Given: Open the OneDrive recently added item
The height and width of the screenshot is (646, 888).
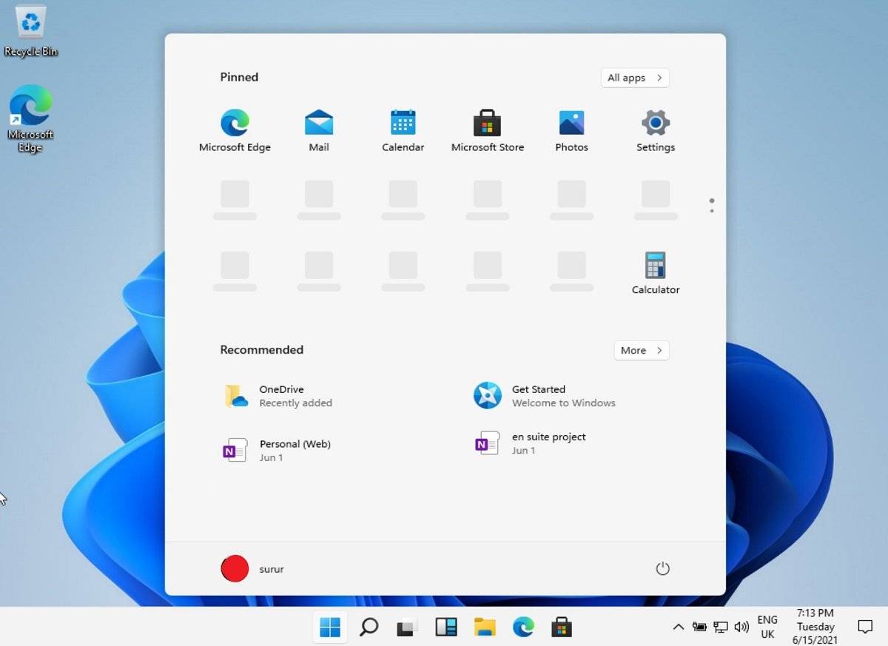Looking at the screenshot, I should pos(281,395).
